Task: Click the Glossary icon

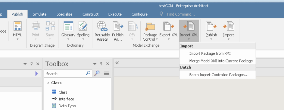Action: pos(68,26)
